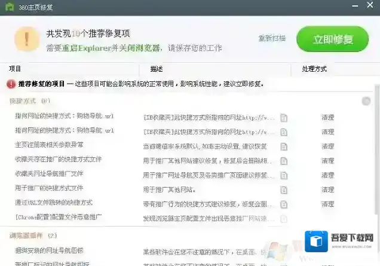Expand the 浏览器插件 (2) group header

click(x=33, y=236)
